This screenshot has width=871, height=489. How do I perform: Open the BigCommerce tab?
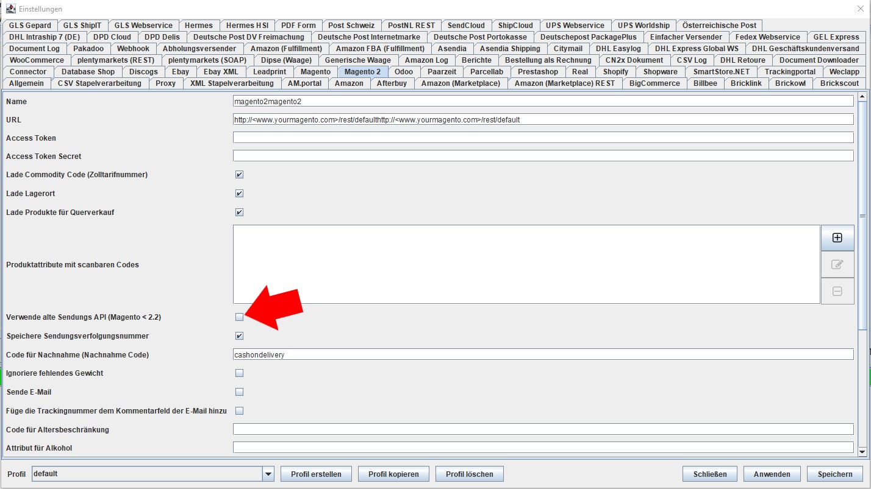pos(654,83)
